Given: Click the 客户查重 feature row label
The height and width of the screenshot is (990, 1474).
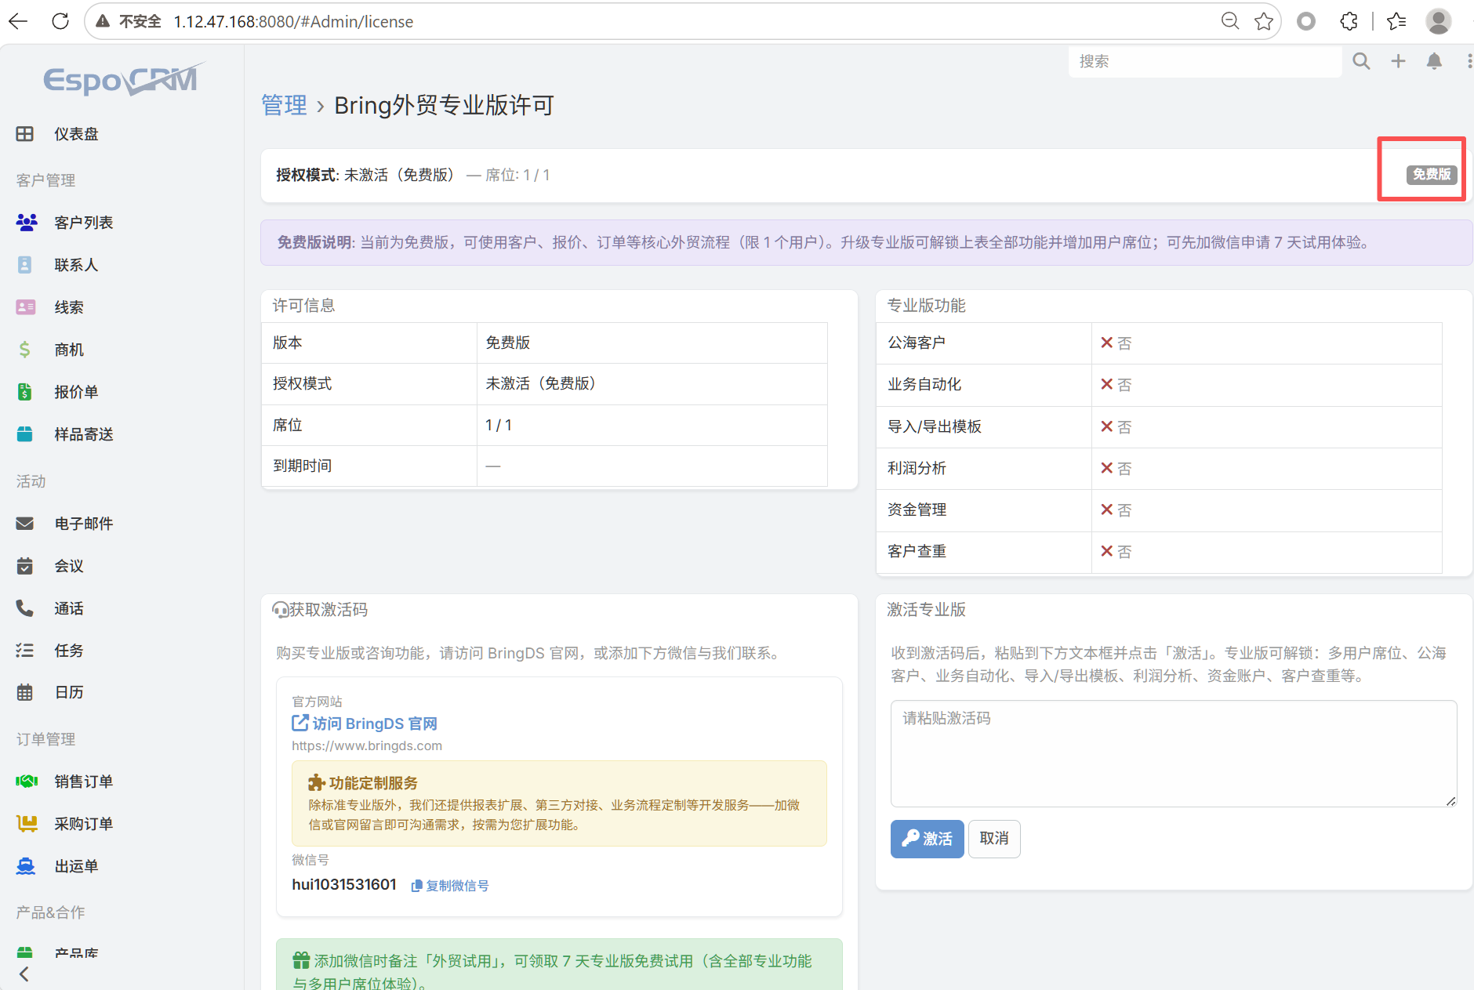Looking at the screenshot, I should [x=917, y=551].
